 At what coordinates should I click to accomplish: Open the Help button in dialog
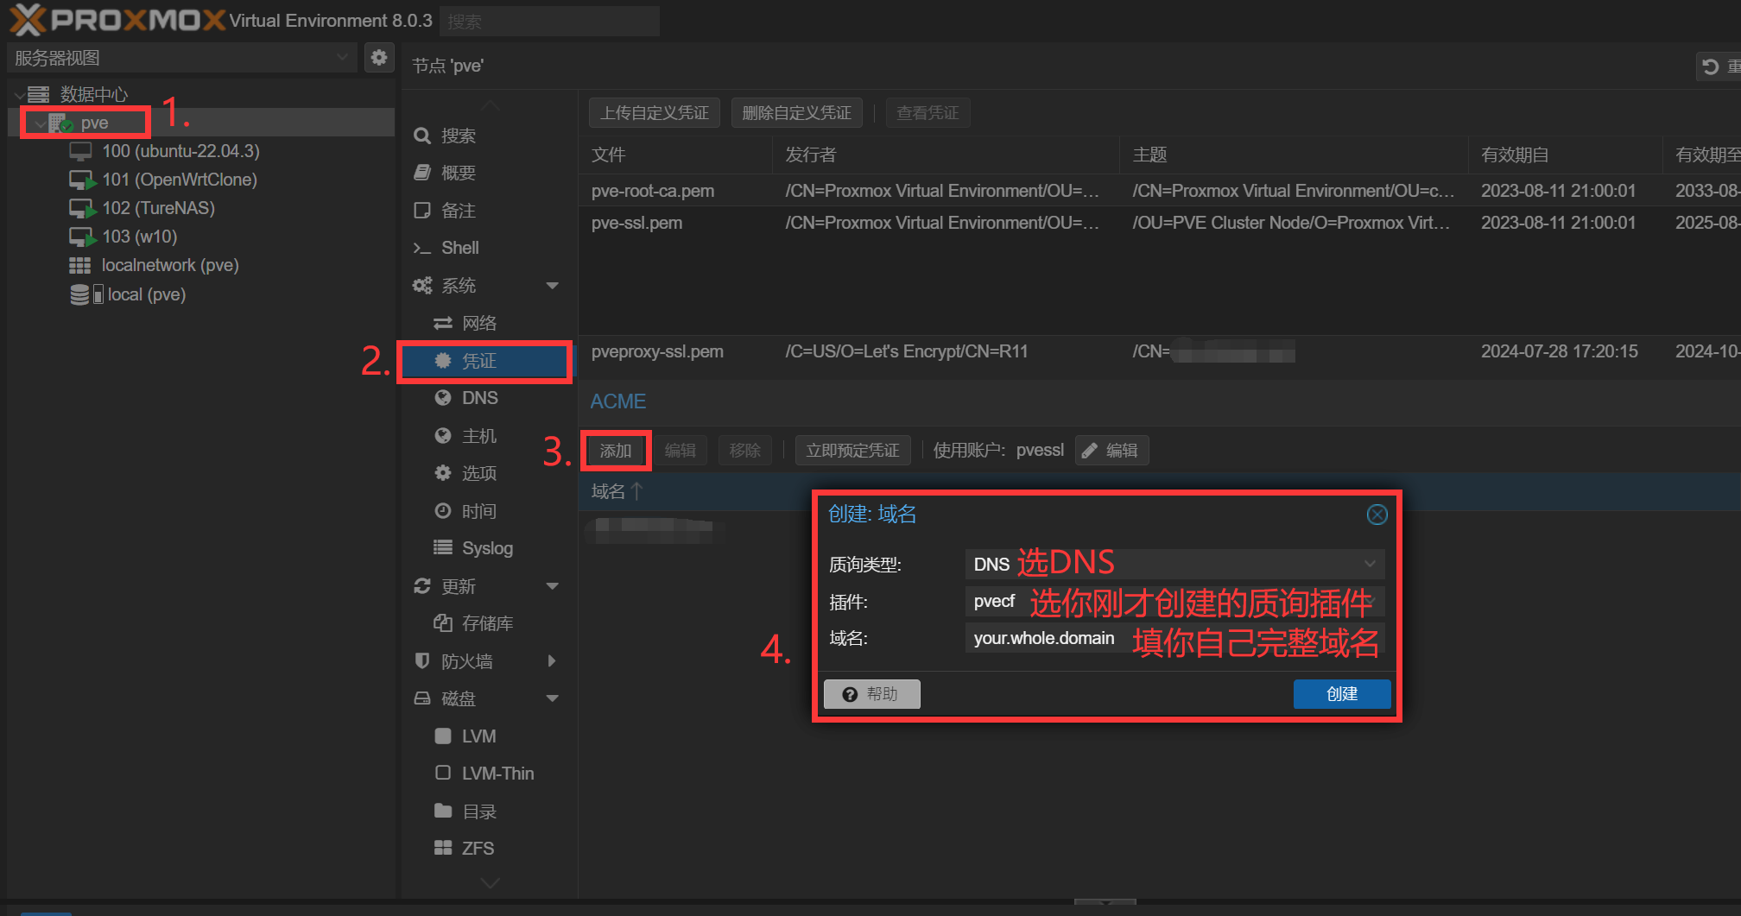click(871, 694)
